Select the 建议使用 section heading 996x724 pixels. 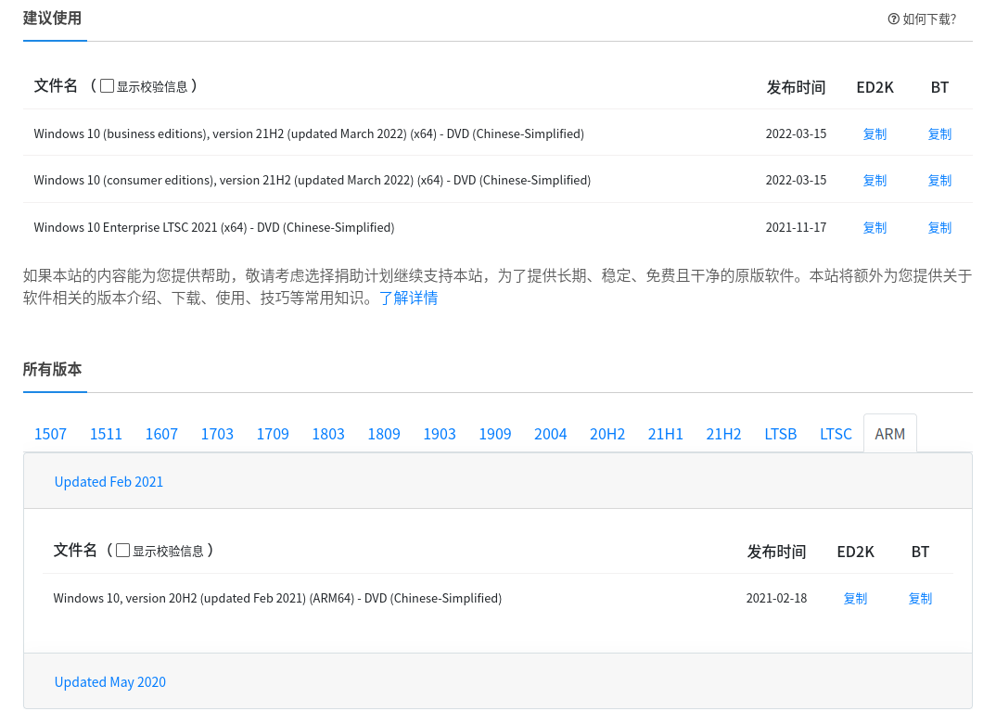click(x=52, y=19)
